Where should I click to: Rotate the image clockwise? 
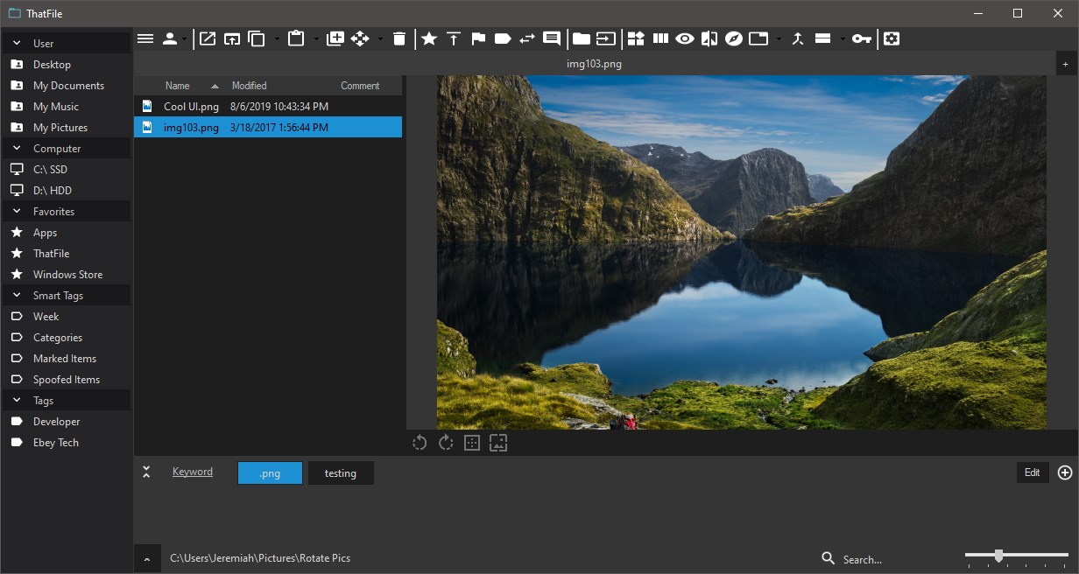[446, 443]
